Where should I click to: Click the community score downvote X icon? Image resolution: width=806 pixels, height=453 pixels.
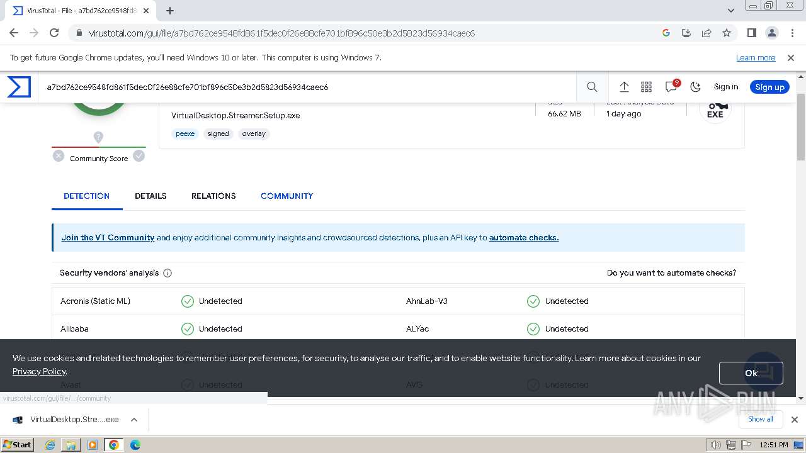pyautogui.click(x=59, y=156)
